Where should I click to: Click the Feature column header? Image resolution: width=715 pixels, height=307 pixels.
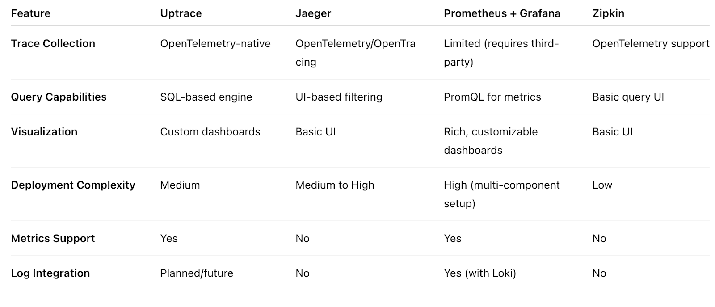click(30, 13)
